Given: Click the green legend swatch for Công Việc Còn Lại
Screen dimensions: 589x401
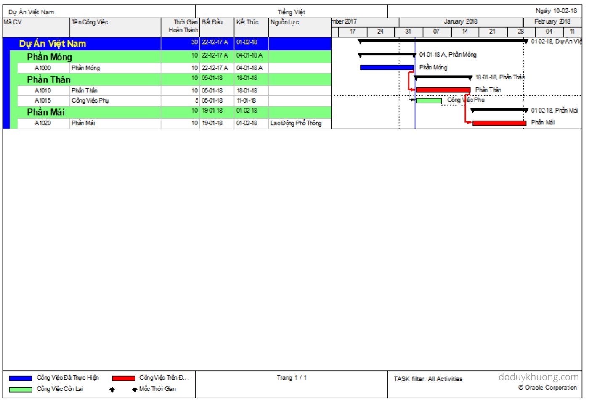Looking at the screenshot, I should pyautogui.click(x=20, y=390).
